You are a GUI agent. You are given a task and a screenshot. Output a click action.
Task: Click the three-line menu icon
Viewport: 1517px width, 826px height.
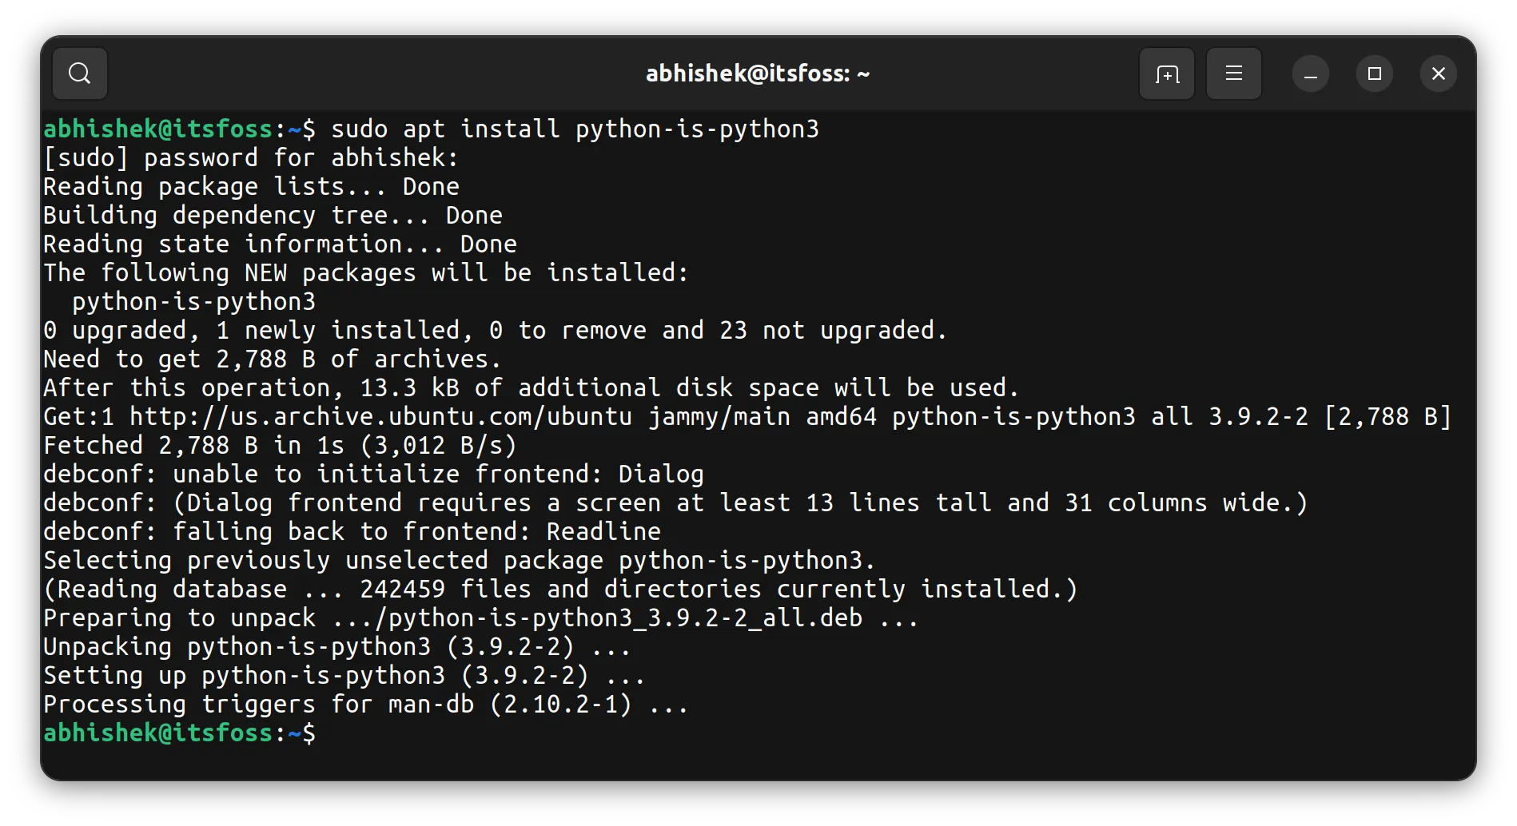[1233, 73]
